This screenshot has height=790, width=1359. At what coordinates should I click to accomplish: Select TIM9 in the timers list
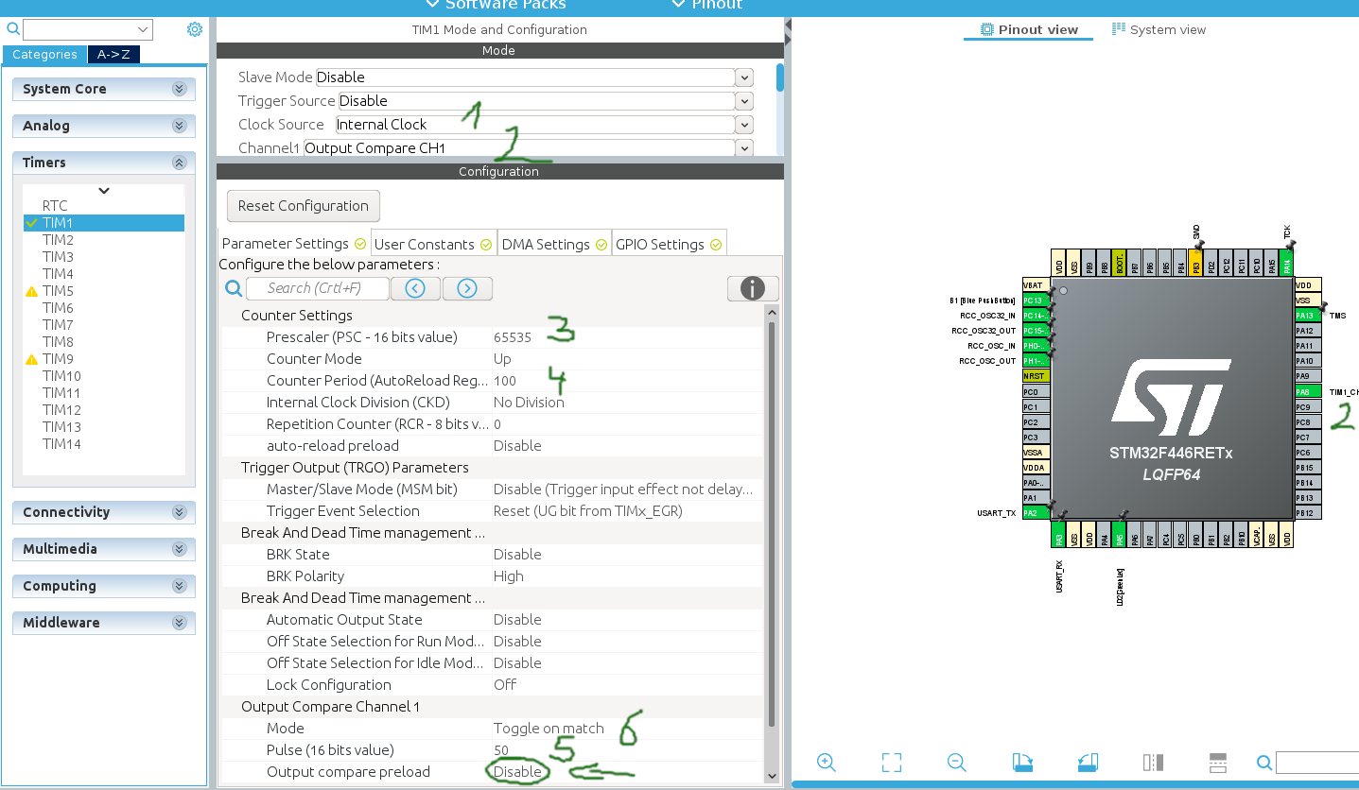[58, 359]
